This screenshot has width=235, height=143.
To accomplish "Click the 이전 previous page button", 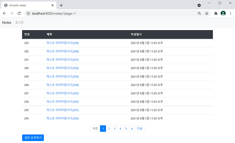I will coord(95,129).
